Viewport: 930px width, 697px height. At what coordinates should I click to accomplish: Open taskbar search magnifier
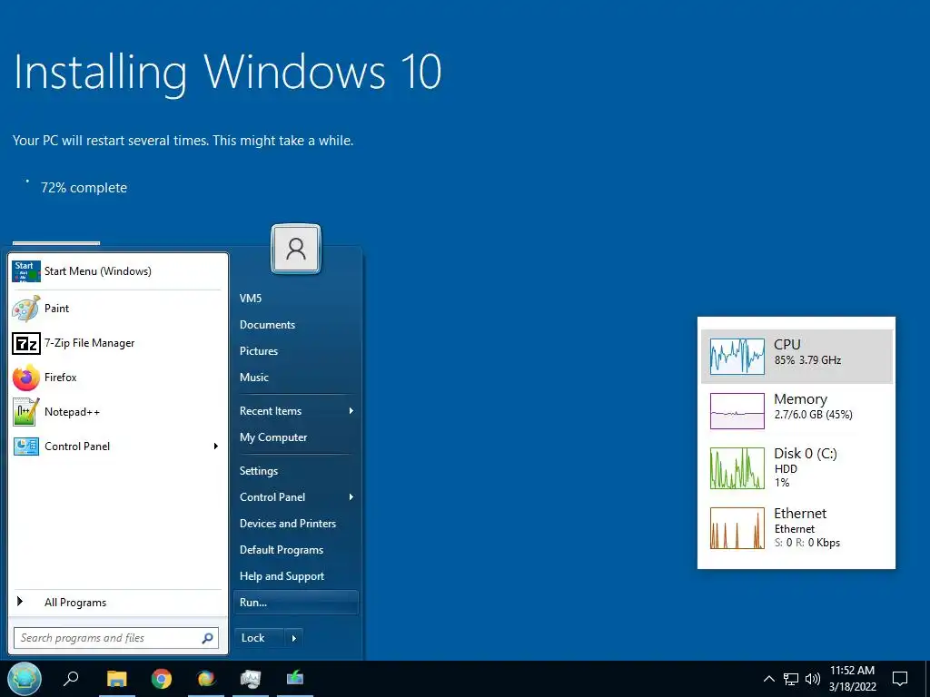pos(71,678)
